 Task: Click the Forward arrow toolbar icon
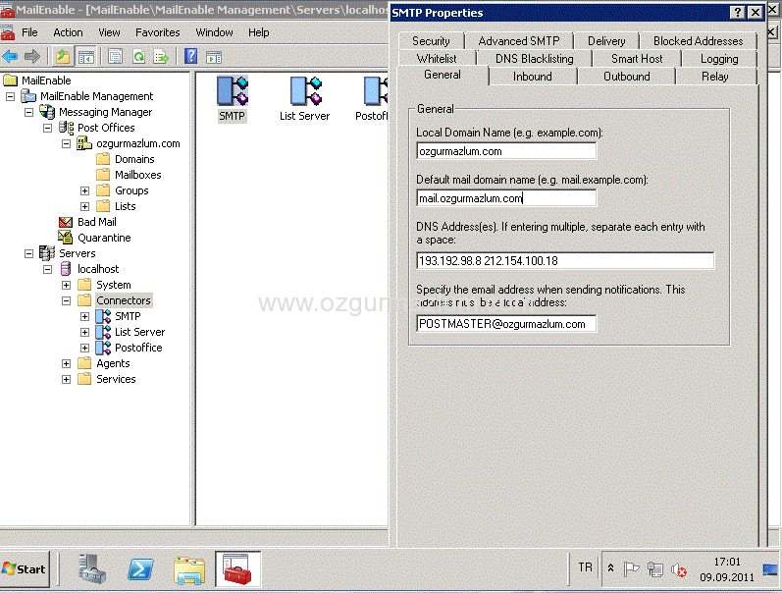click(x=32, y=57)
